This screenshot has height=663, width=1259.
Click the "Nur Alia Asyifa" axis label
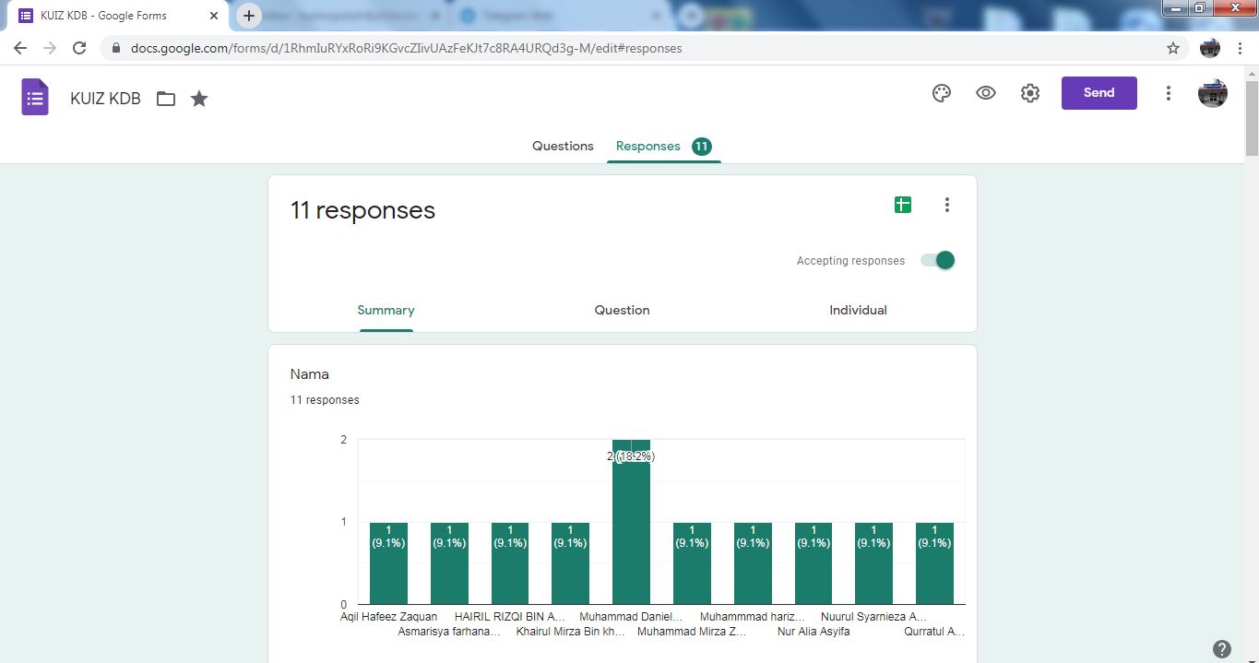(x=814, y=632)
